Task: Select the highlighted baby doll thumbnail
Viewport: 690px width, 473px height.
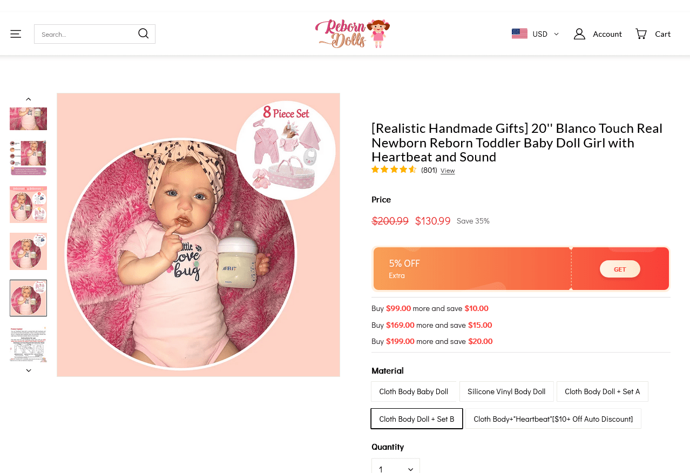Action: point(28,298)
